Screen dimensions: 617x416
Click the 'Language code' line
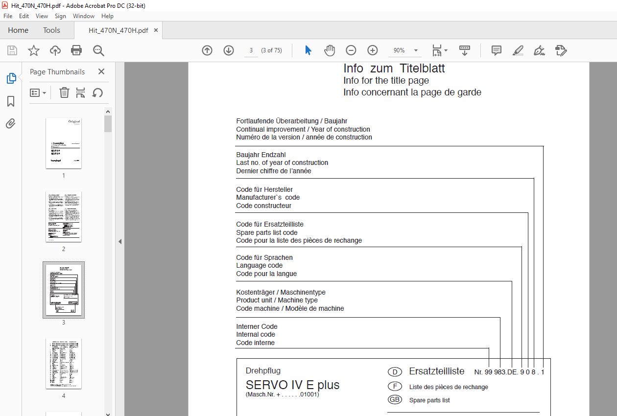[x=260, y=265]
